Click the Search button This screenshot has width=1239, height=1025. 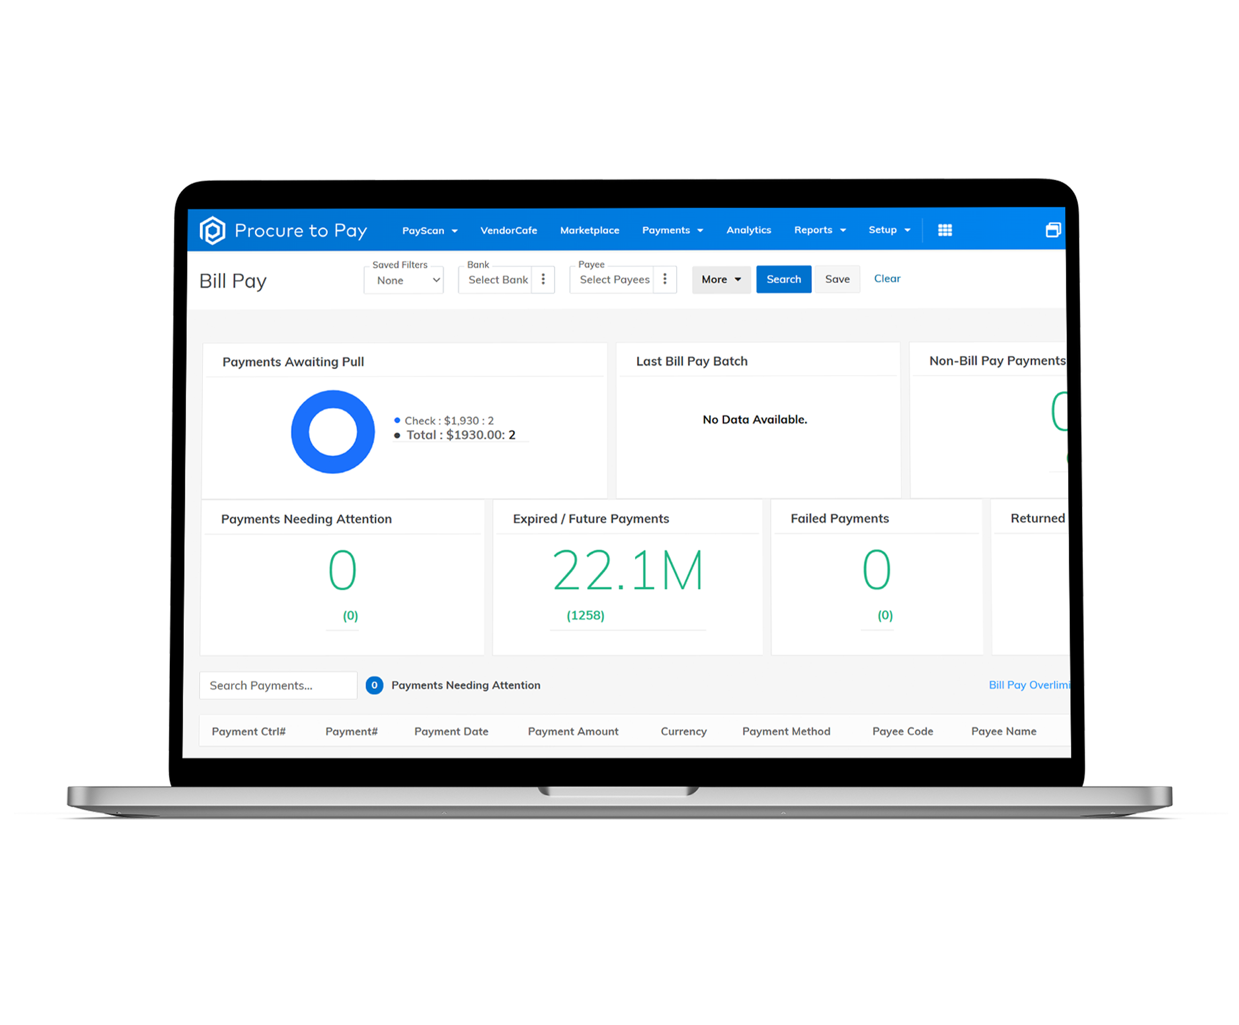pos(783,279)
